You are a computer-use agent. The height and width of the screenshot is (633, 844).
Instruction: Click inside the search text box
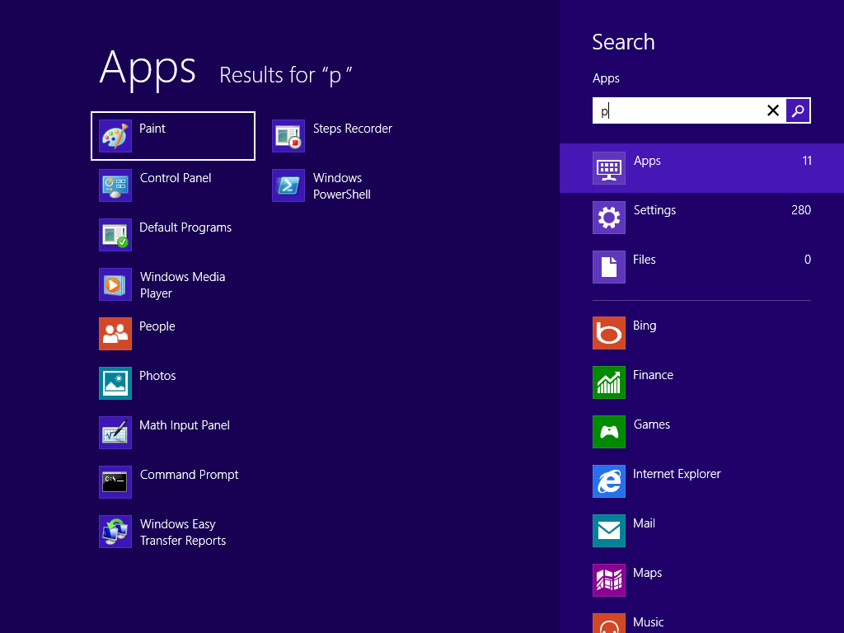pos(676,110)
